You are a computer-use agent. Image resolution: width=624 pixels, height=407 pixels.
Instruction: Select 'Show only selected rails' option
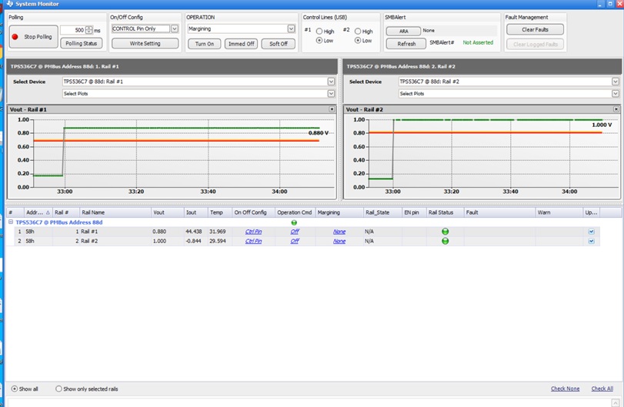(59, 389)
